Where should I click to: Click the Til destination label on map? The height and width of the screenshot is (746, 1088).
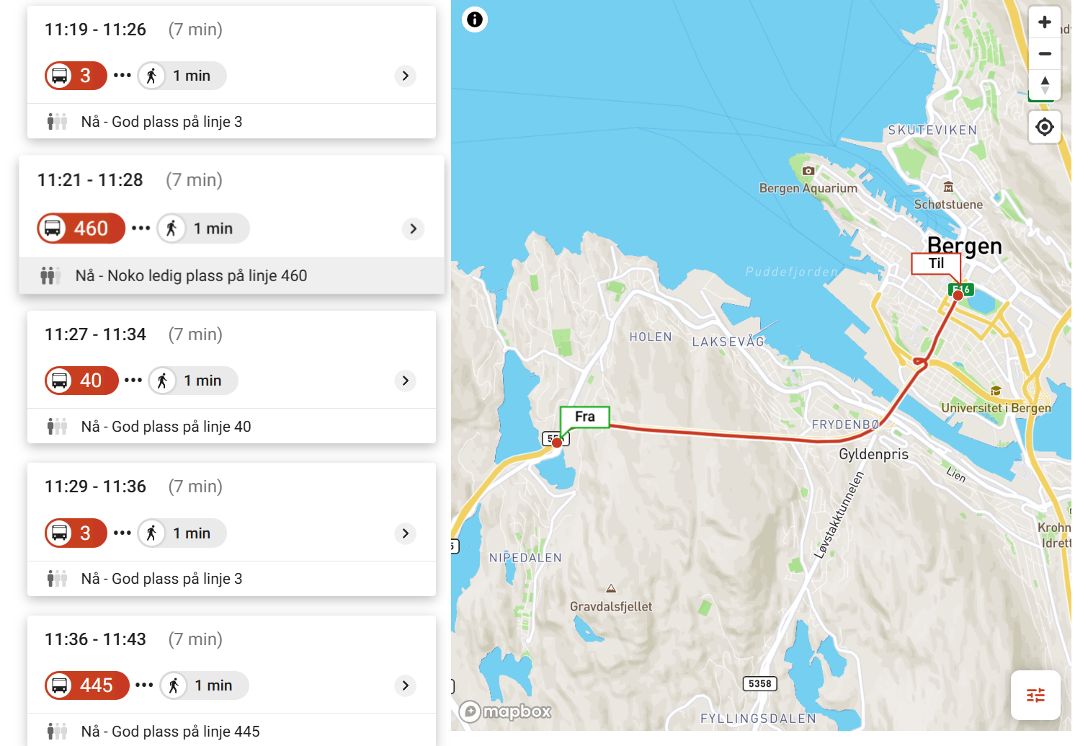click(935, 264)
